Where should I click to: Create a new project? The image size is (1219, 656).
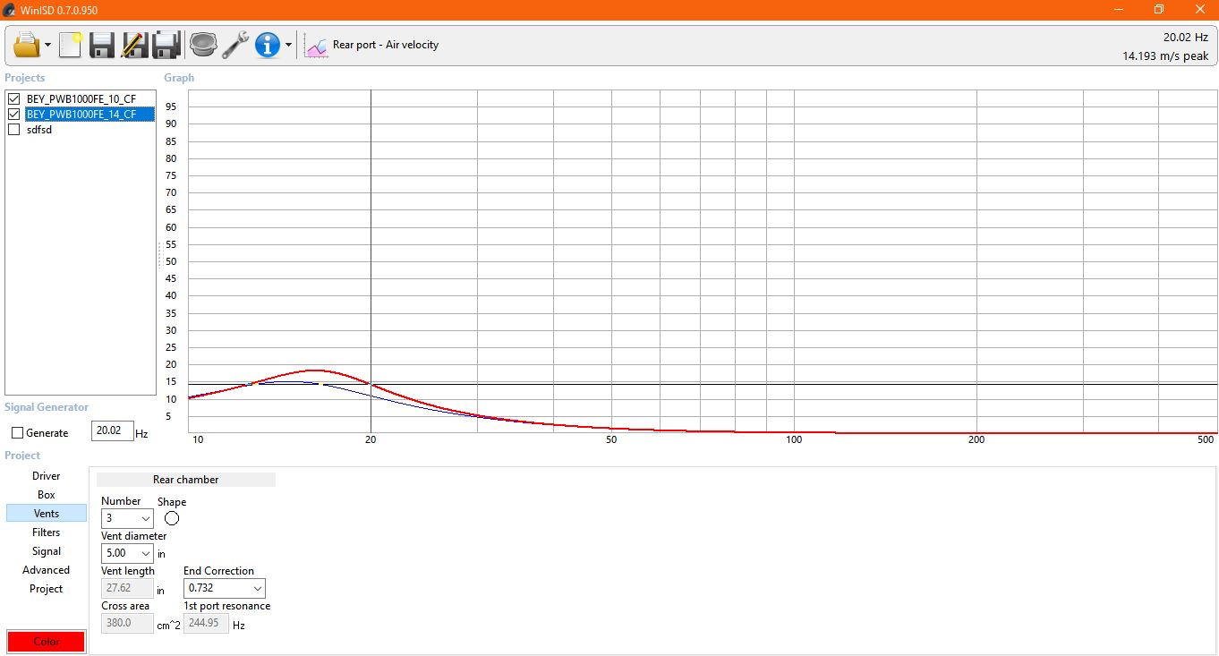point(71,44)
